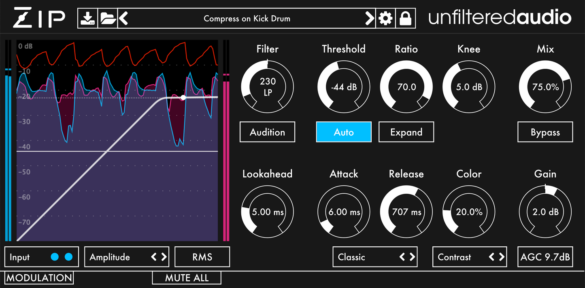Open the Contrast color mode selector

(470, 257)
